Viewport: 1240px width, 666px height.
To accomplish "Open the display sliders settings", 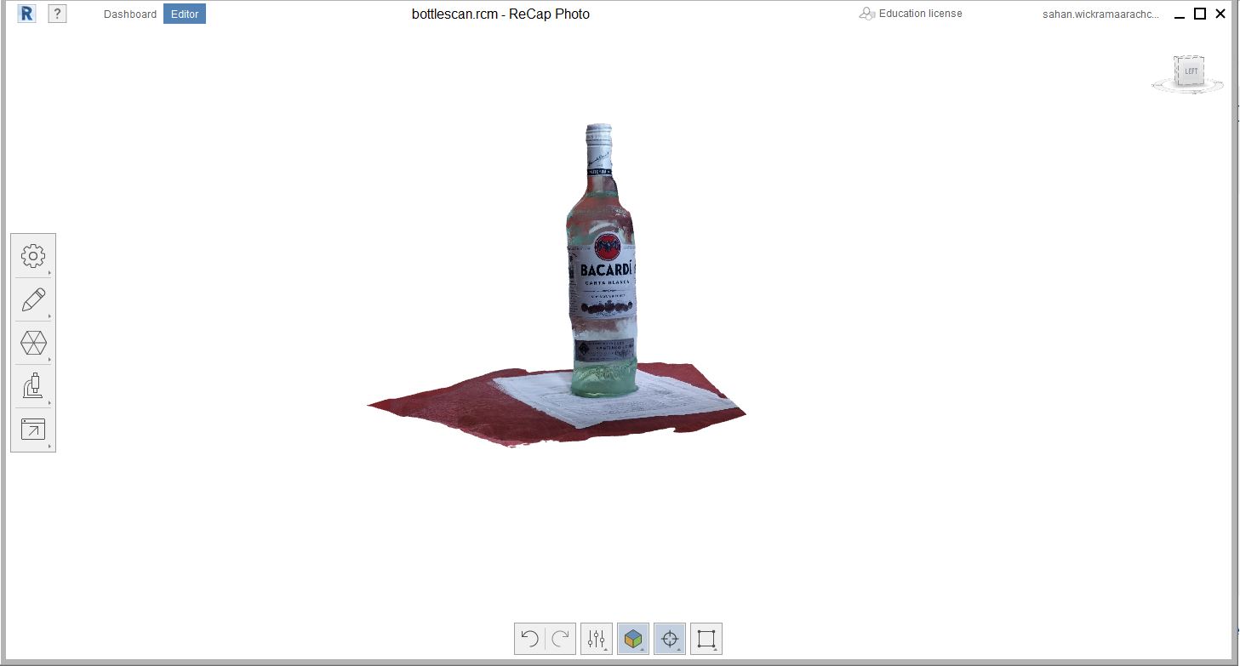I will (x=597, y=639).
